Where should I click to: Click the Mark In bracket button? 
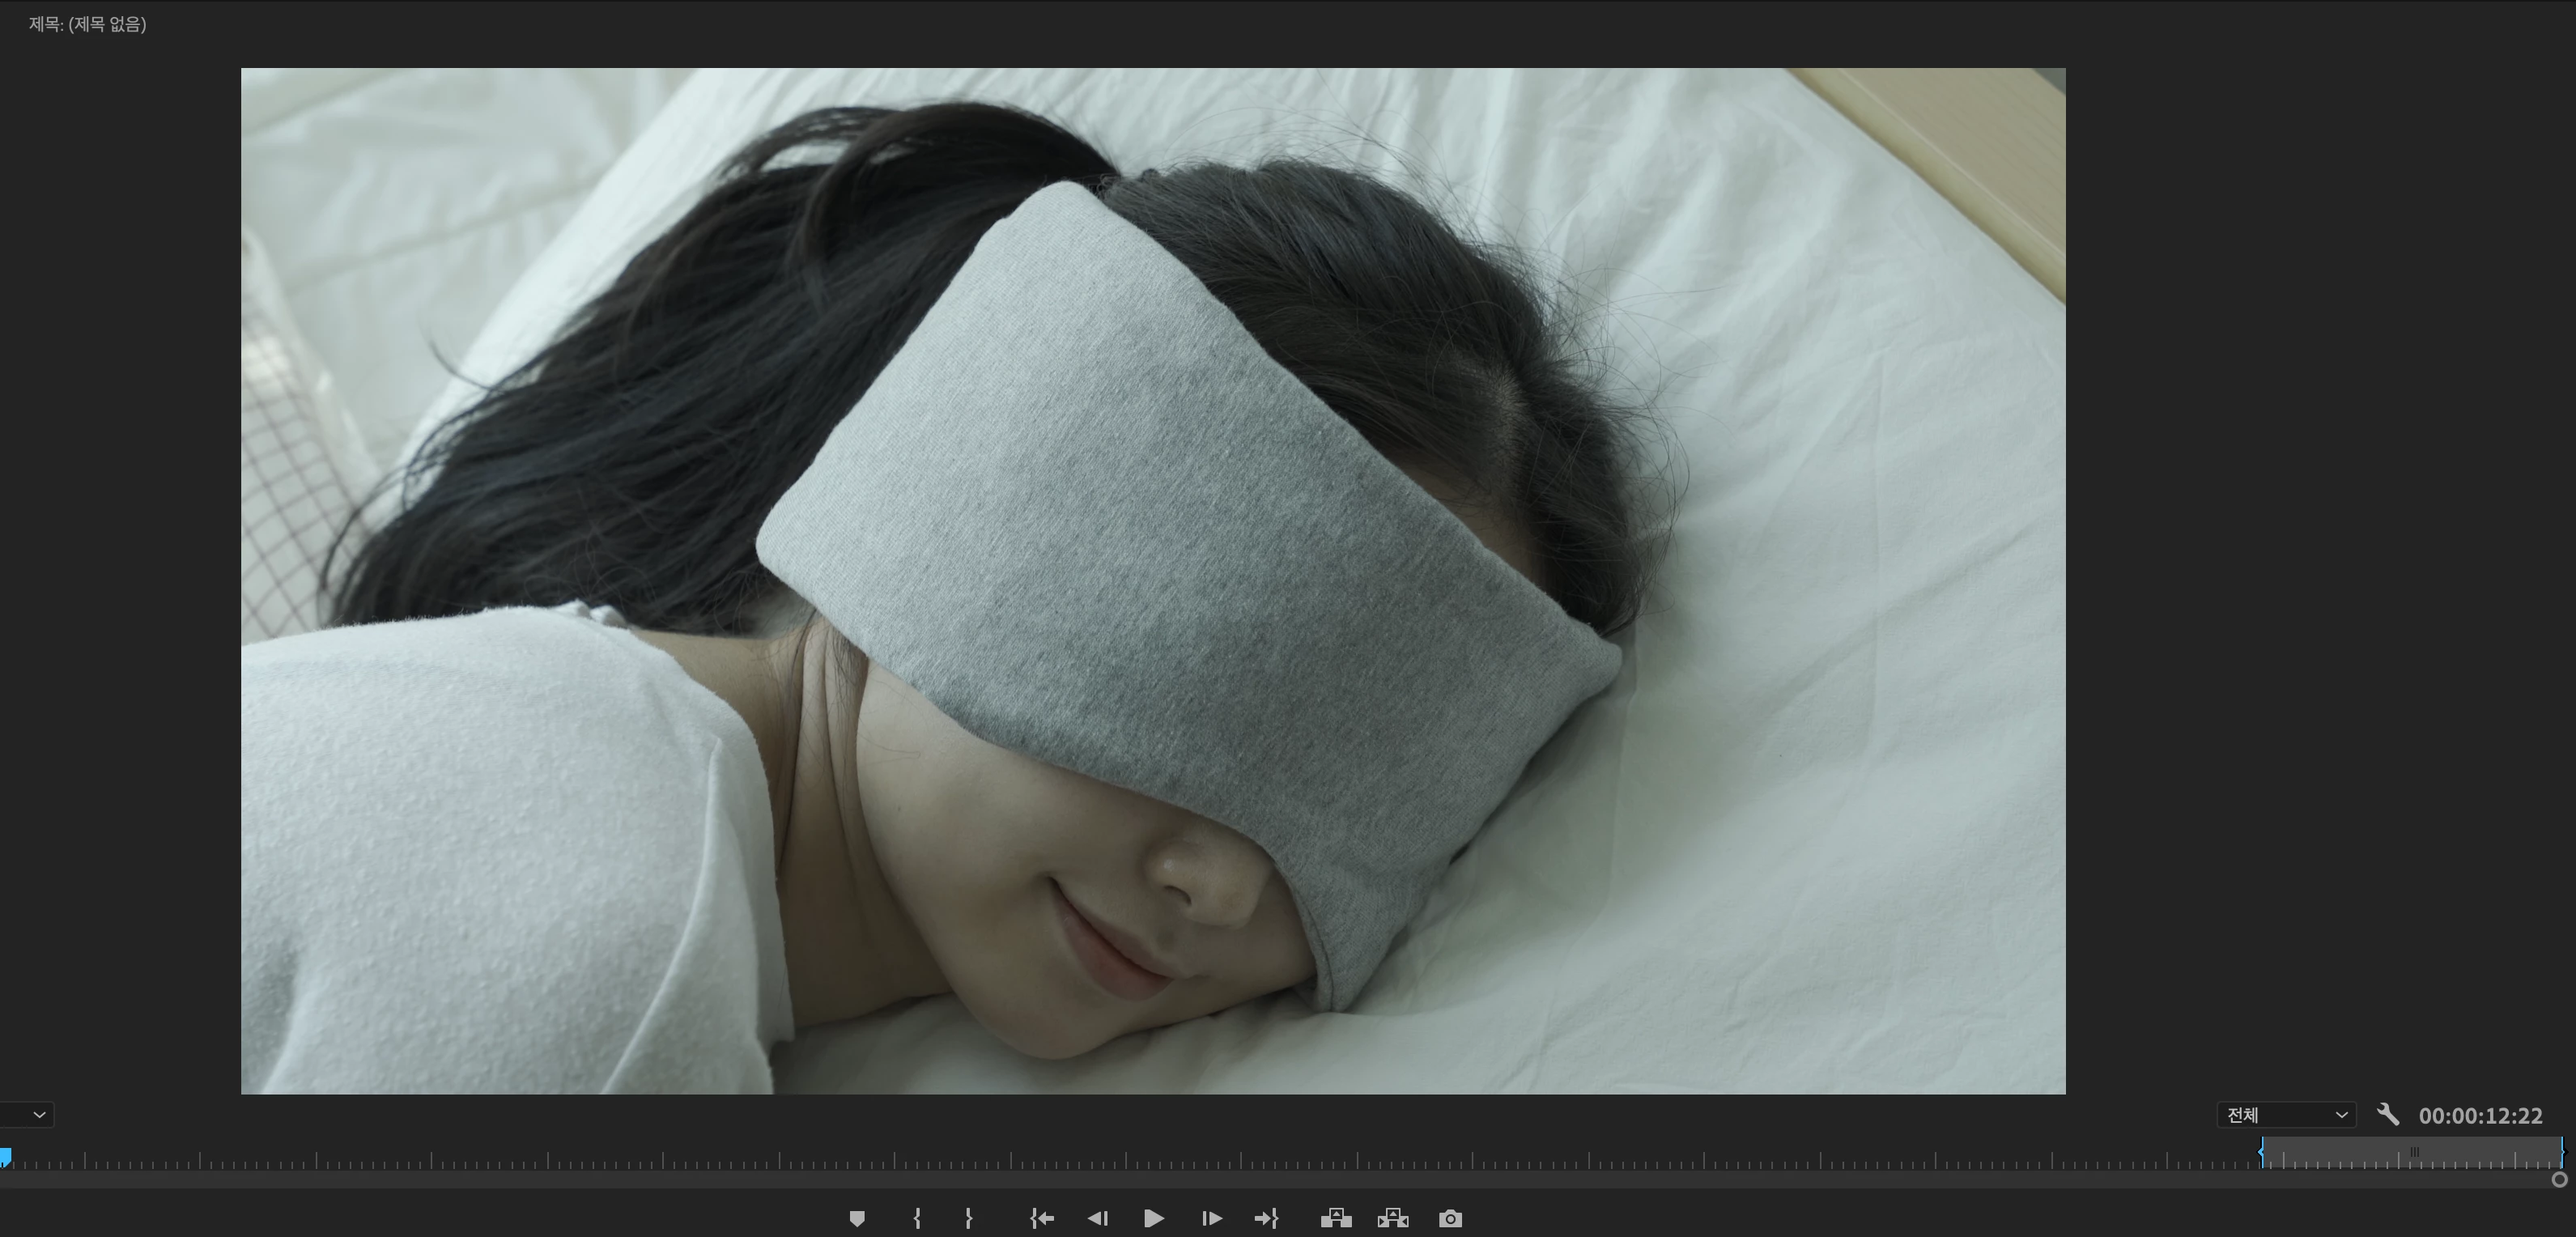coord(917,1218)
